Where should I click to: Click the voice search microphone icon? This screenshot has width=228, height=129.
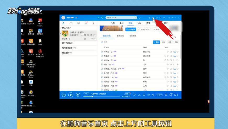(x=140, y=18)
